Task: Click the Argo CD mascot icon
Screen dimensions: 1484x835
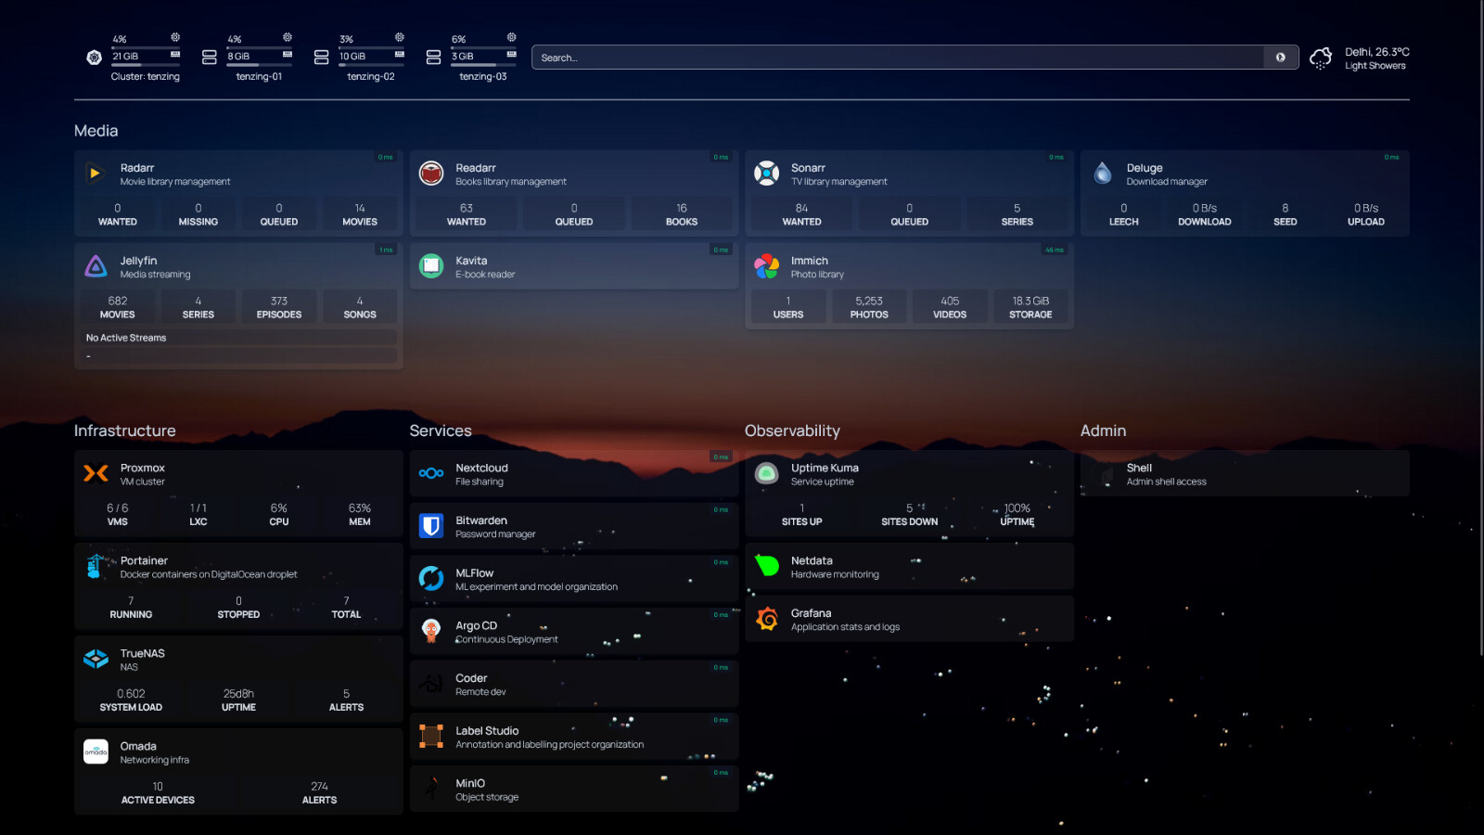Action: [431, 631]
